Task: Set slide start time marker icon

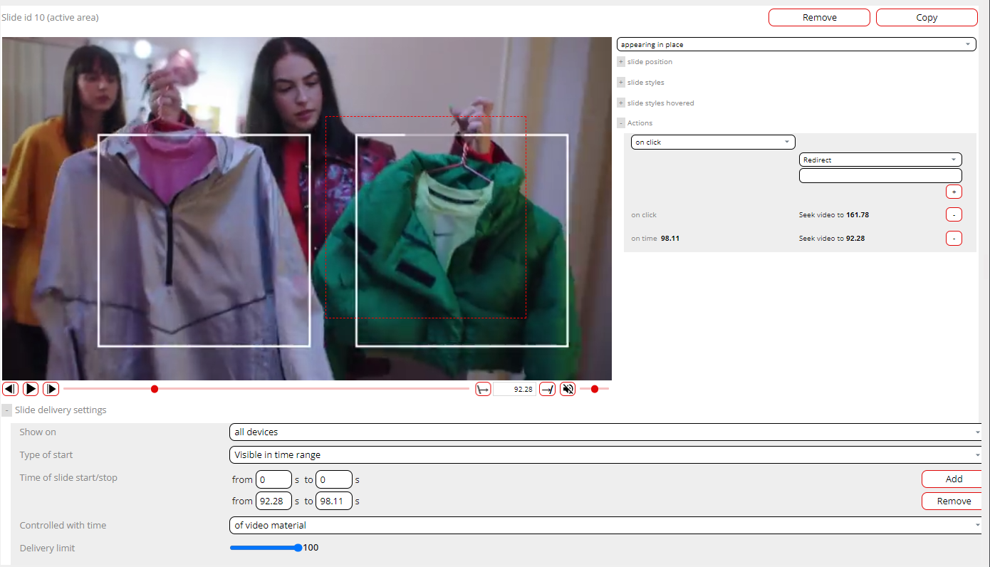Action: point(483,389)
